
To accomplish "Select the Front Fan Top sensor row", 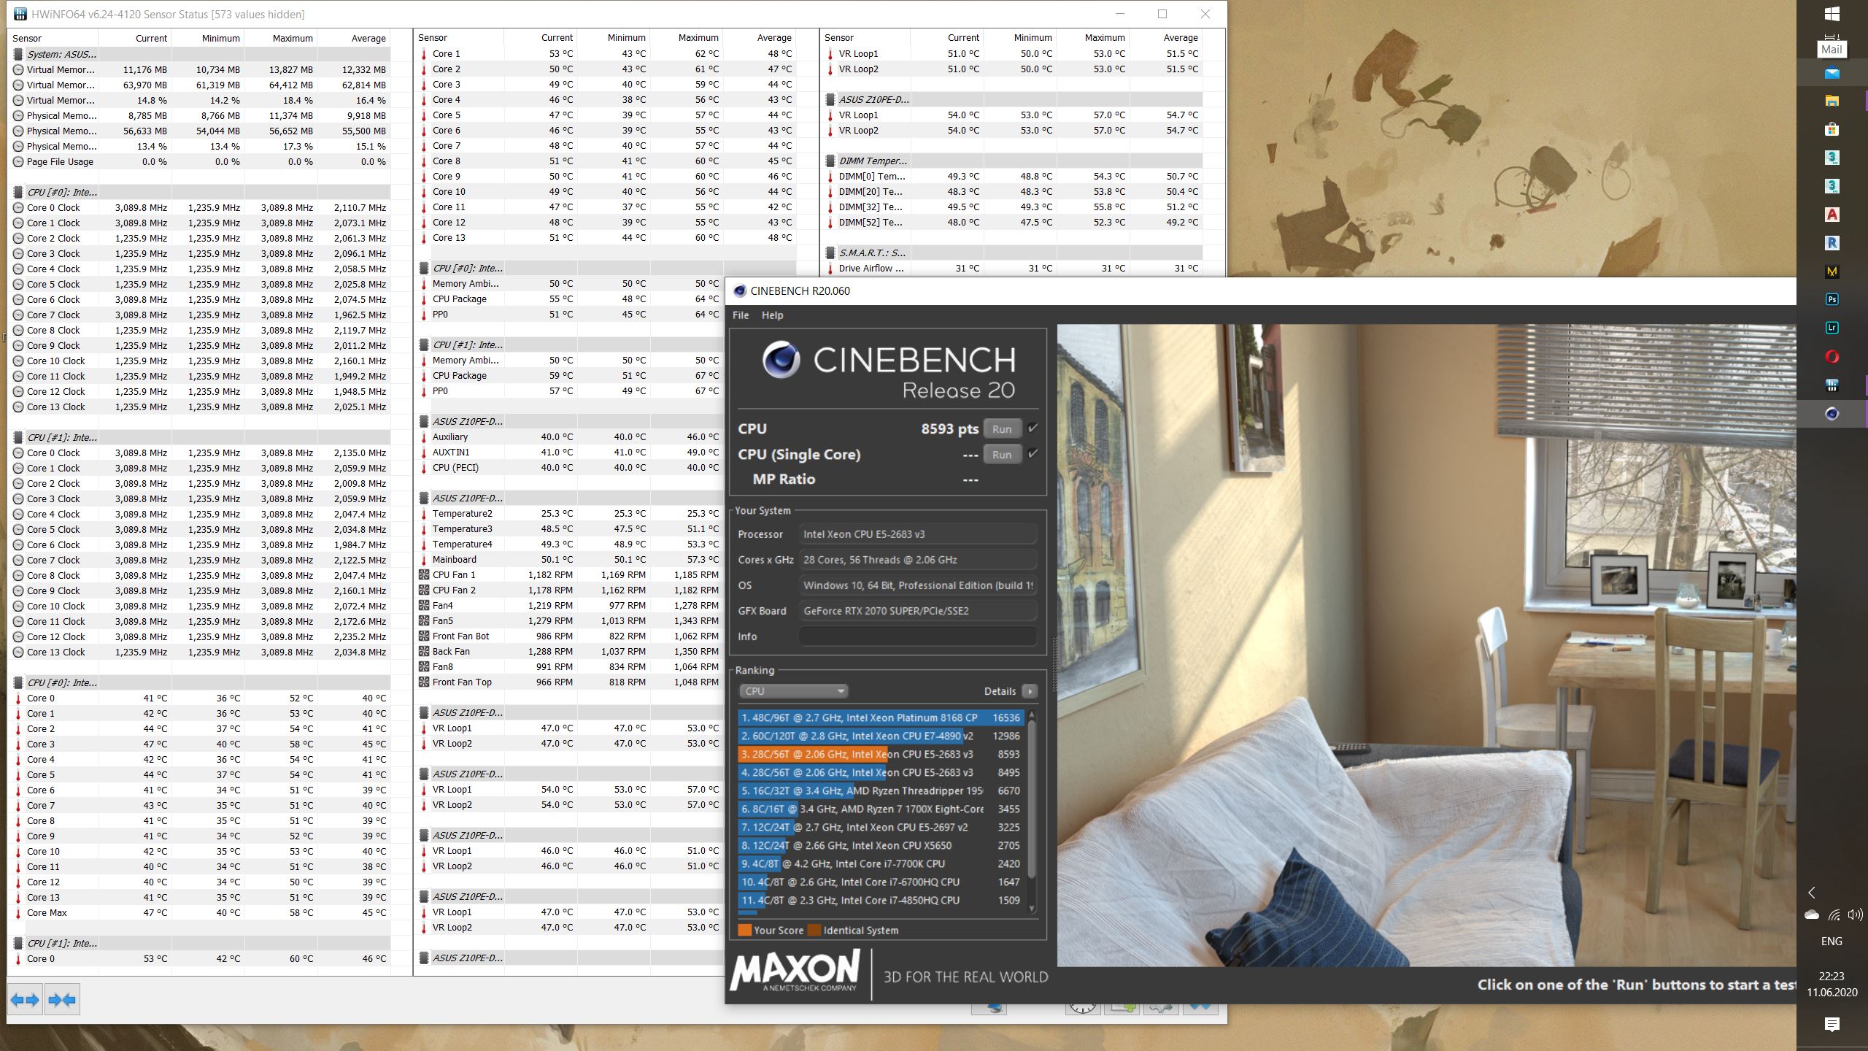I will 570,682.
